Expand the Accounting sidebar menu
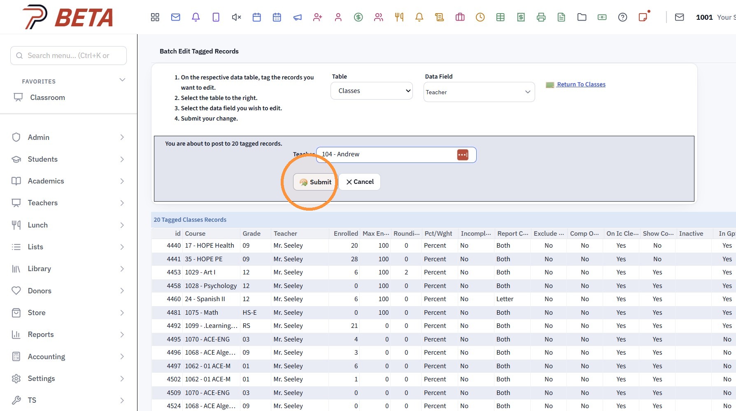The width and height of the screenshot is (736, 411). tap(68, 357)
